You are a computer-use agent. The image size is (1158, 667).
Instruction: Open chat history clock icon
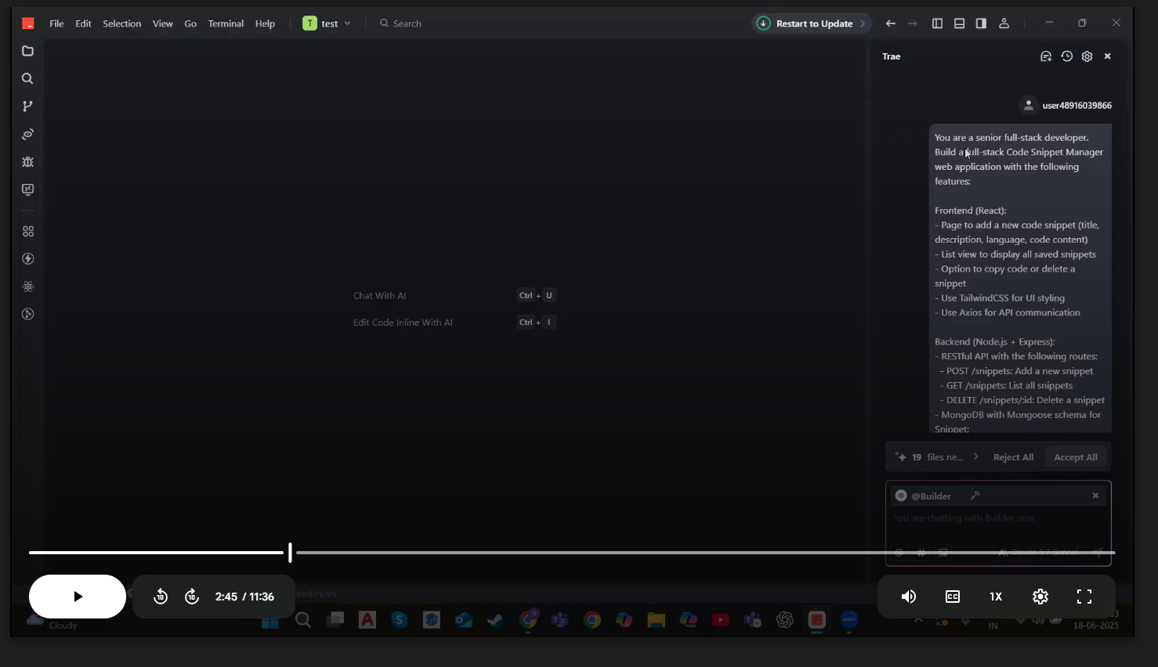[1066, 56]
